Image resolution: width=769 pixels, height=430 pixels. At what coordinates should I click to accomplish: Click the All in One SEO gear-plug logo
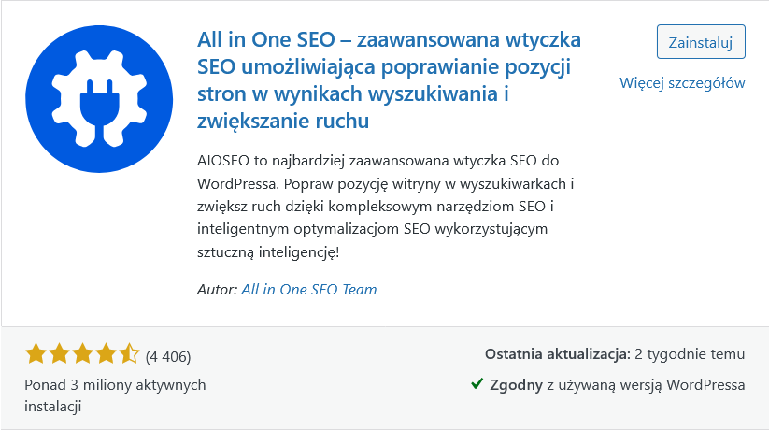coord(99,99)
